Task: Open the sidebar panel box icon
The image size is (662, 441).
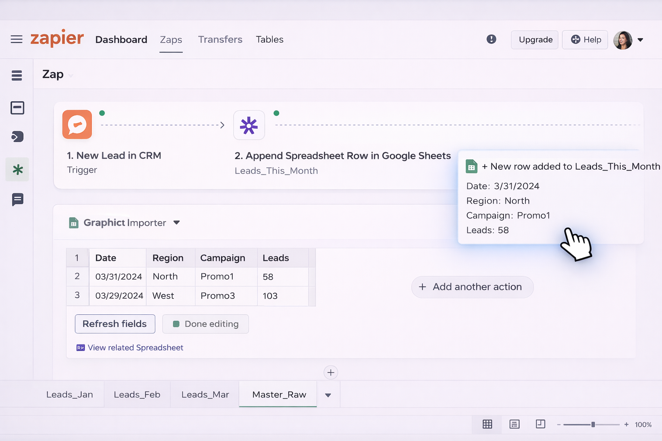Action: pos(17,108)
